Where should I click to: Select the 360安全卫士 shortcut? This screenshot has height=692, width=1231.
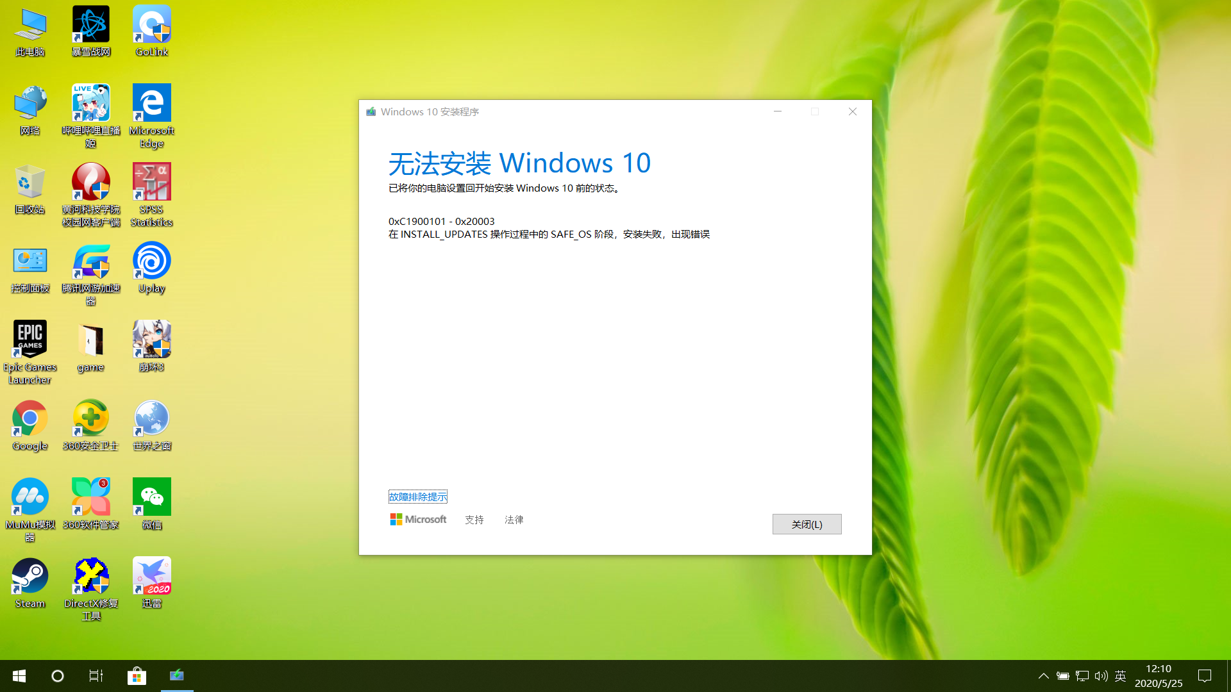tap(90, 425)
